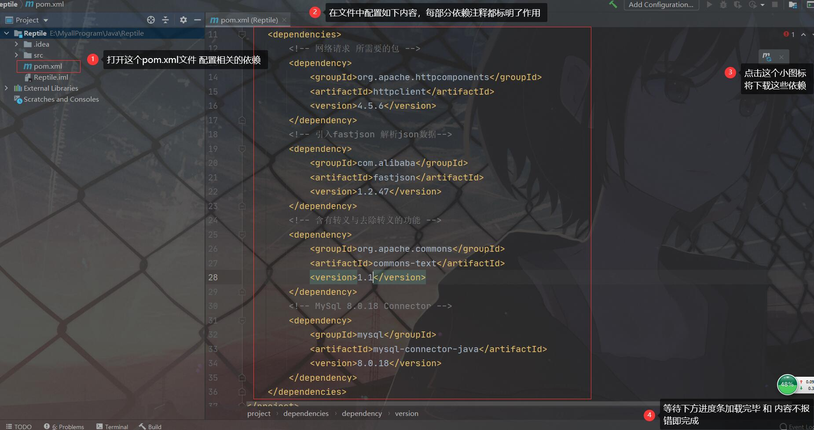This screenshot has height=430, width=814.
Task: Open the Project Structure icon in toolbar
Action: click(x=793, y=4)
